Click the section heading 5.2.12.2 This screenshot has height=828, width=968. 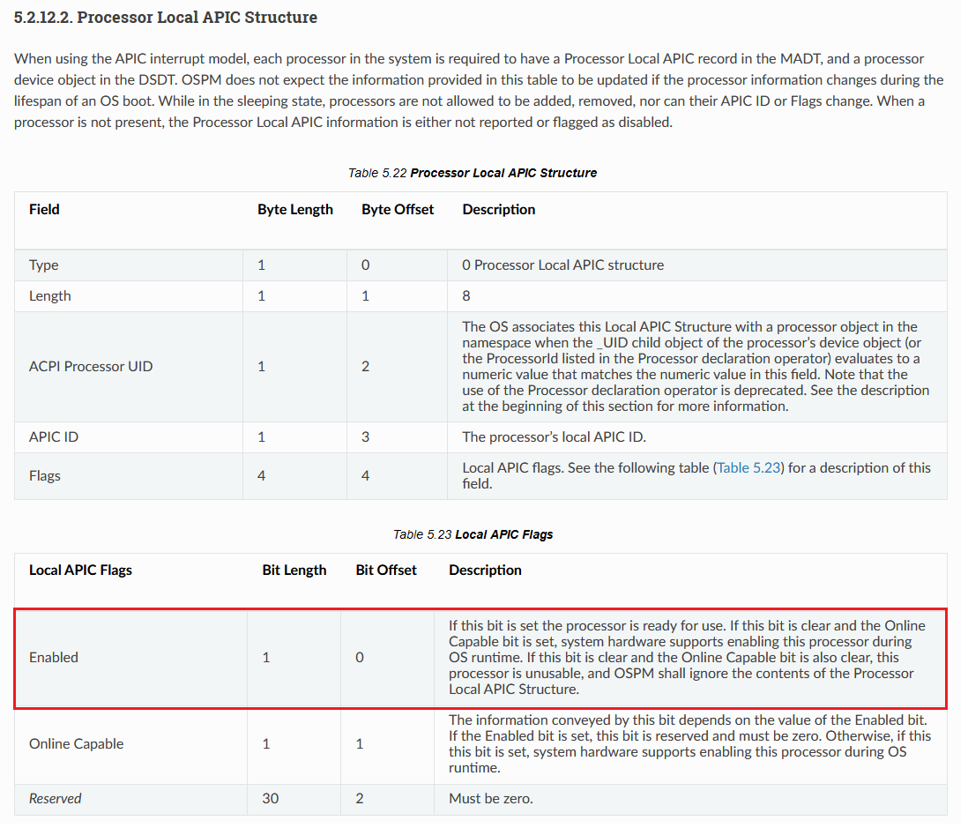[x=166, y=18]
